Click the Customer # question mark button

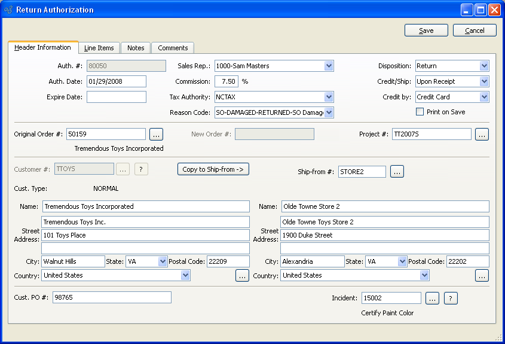click(141, 169)
